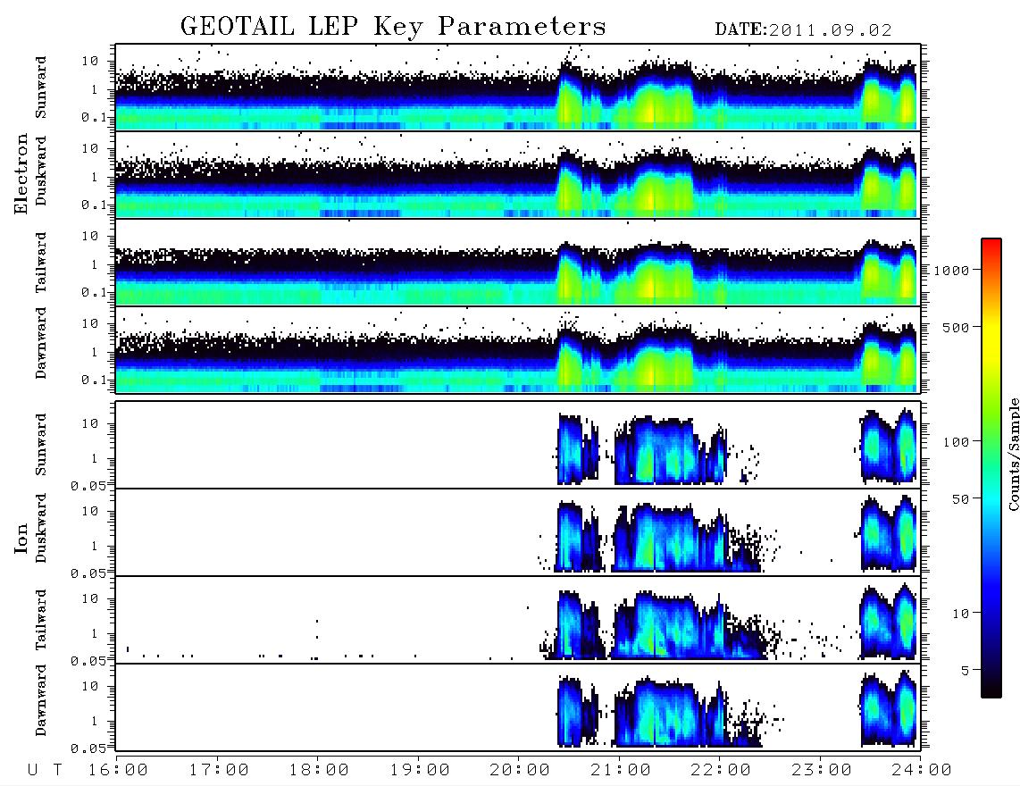Select the Ion "Tailward" panel label

pyautogui.click(x=41, y=620)
